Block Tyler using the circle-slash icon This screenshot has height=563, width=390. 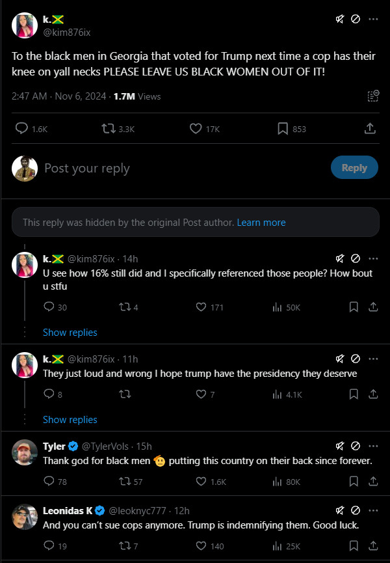(x=356, y=446)
